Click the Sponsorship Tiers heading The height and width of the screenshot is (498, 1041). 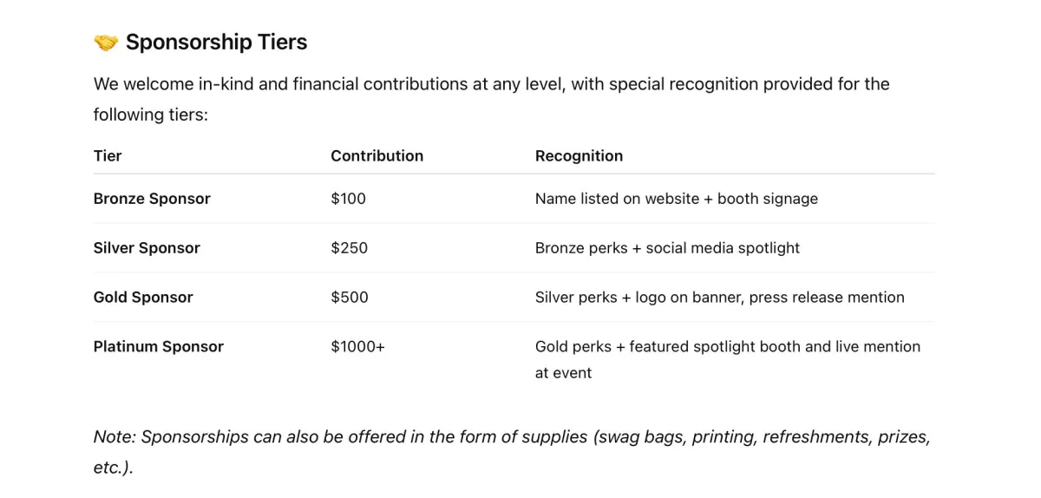(216, 43)
